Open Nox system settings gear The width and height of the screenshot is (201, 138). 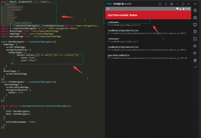pos(171,4)
